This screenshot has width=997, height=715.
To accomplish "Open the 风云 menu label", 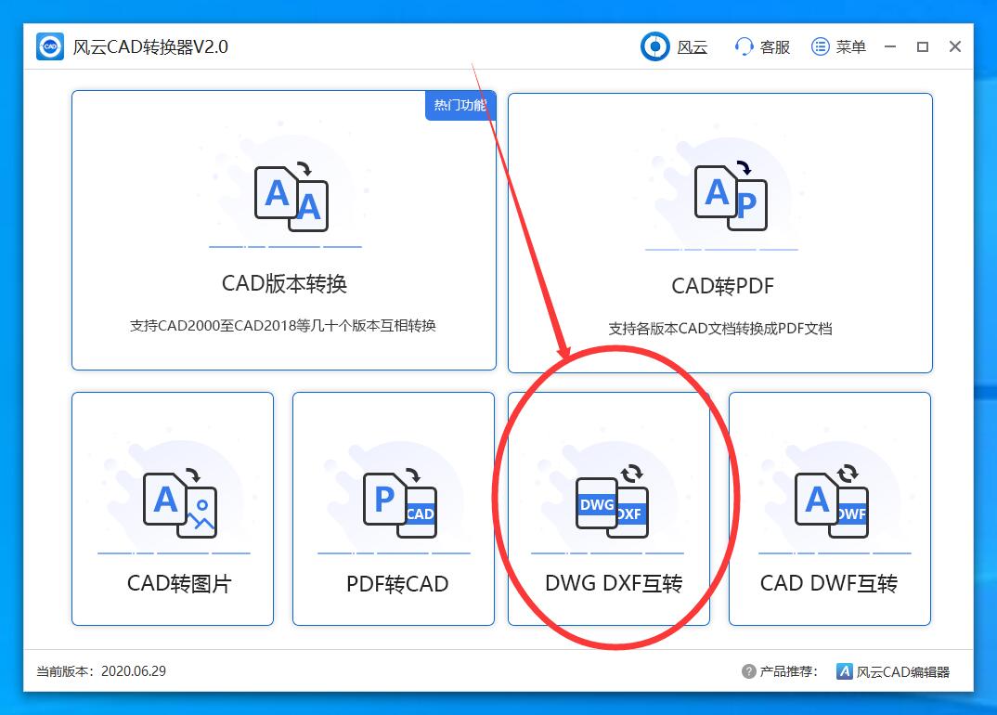I will coord(693,47).
